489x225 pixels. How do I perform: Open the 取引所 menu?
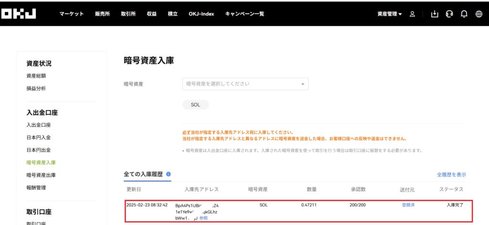pos(128,14)
